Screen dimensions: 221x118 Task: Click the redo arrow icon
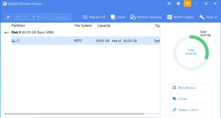[x=26, y=17]
